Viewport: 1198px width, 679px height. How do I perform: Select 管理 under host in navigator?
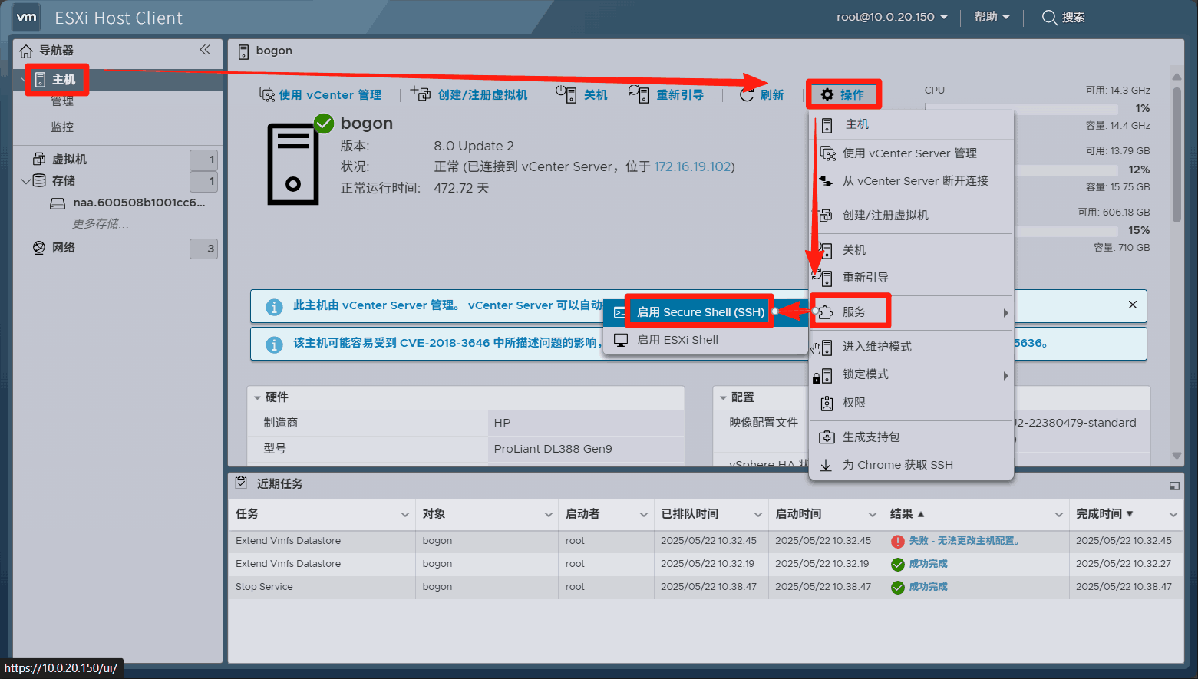click(x=62, y=101)
